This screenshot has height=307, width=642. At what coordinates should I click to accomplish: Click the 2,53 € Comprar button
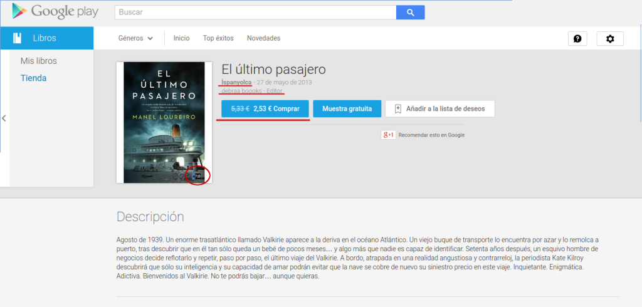265,109
